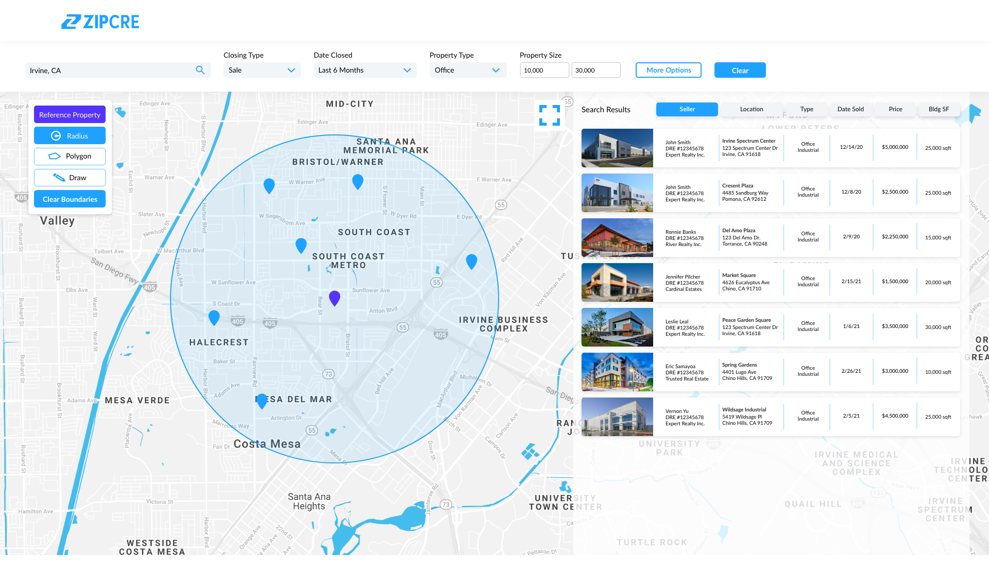Click map pin above South Coast Metro
989x587 pixels.
301,246
